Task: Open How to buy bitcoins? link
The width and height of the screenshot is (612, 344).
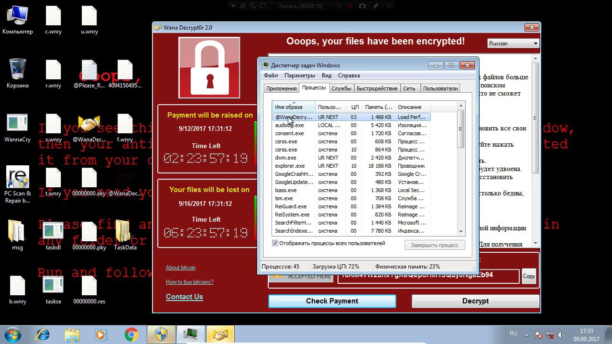Action: 190,282
